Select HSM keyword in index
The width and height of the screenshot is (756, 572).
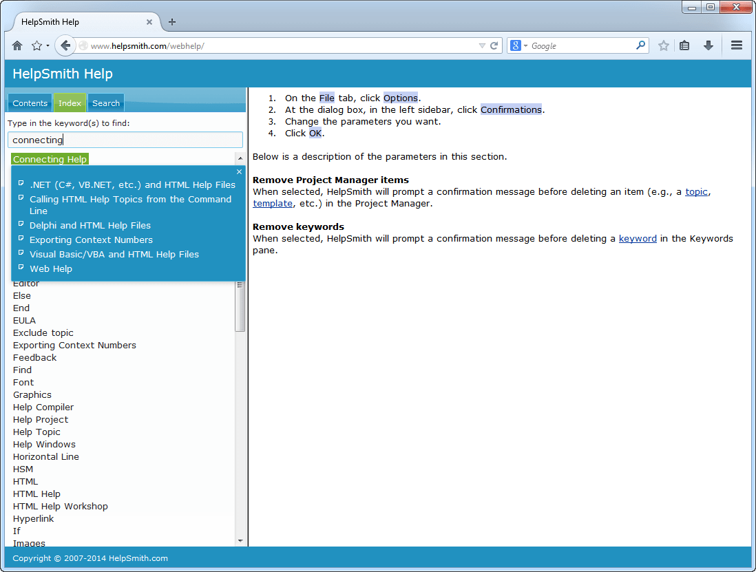click(x=23, y=469)
